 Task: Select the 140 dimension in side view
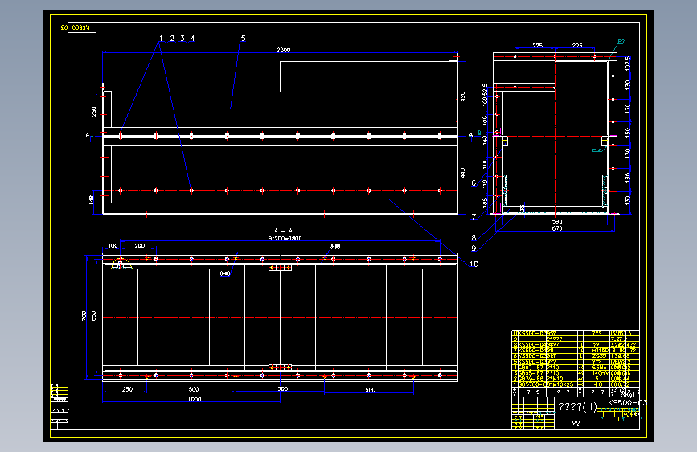tap(485, 139)
